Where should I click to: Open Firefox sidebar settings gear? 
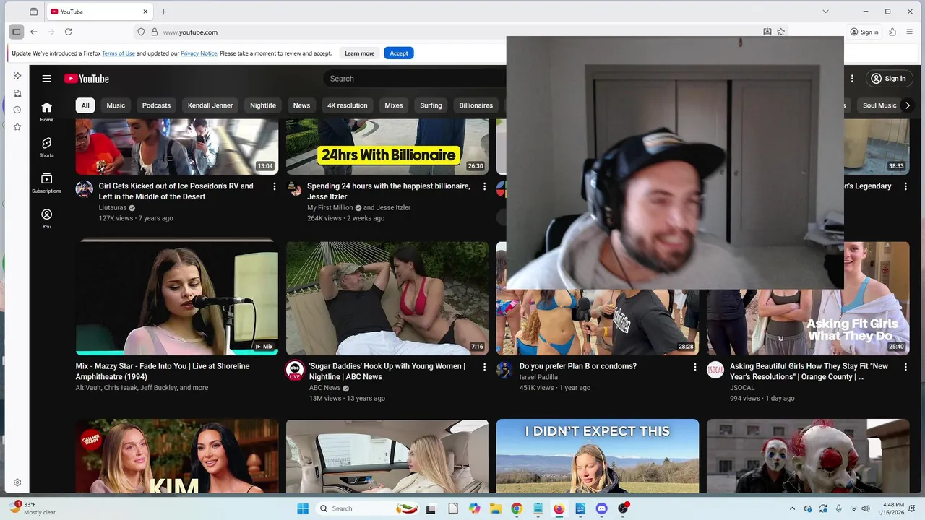(17, 482)
